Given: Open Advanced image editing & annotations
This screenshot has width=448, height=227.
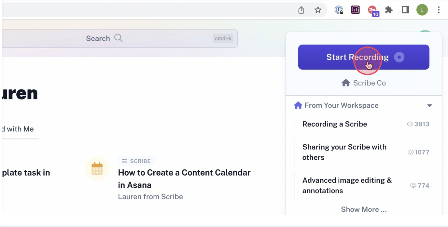Looking at the screenshot, I should [347, 185].
